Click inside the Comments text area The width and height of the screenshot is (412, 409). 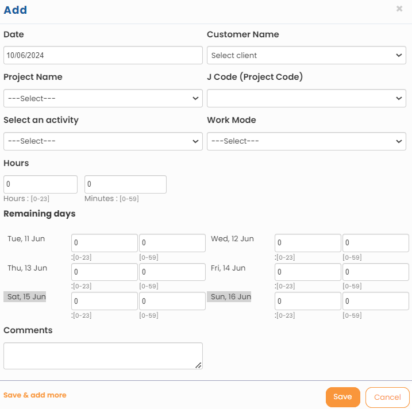(x=103, y=356)
